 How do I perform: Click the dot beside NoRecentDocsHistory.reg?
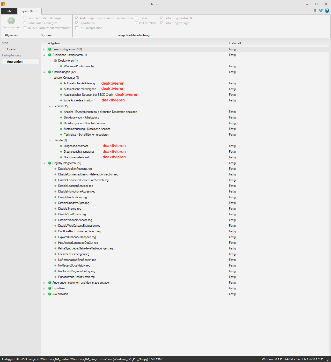[55, 265]
